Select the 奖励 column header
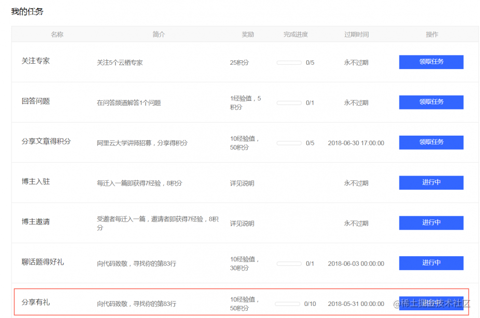Viewport: 480px width, 318px height. (247, 34)
